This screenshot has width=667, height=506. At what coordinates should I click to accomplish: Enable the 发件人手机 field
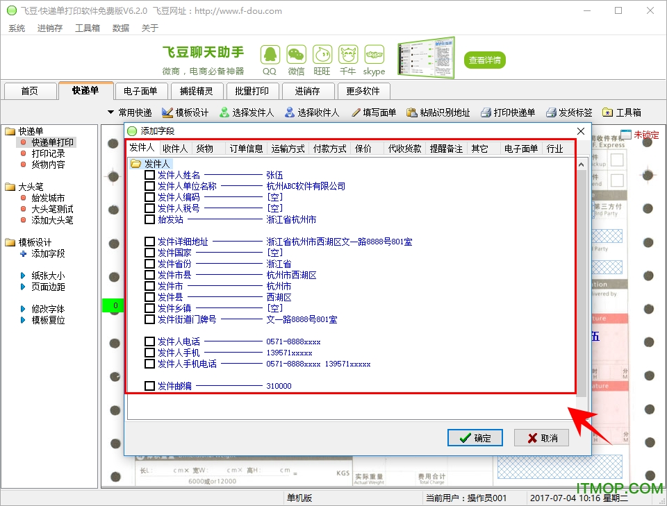pos(150,353)
